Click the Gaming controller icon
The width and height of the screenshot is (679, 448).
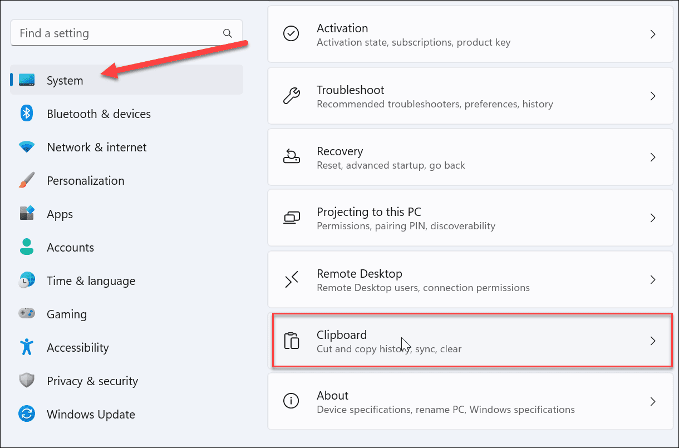[27, 314]
